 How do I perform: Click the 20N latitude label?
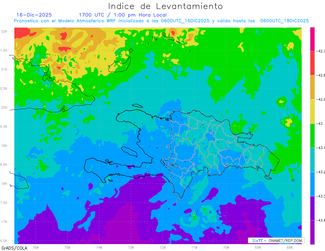4,107
